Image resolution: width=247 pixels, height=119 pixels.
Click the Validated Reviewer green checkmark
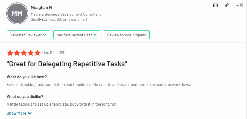point(45,35)
